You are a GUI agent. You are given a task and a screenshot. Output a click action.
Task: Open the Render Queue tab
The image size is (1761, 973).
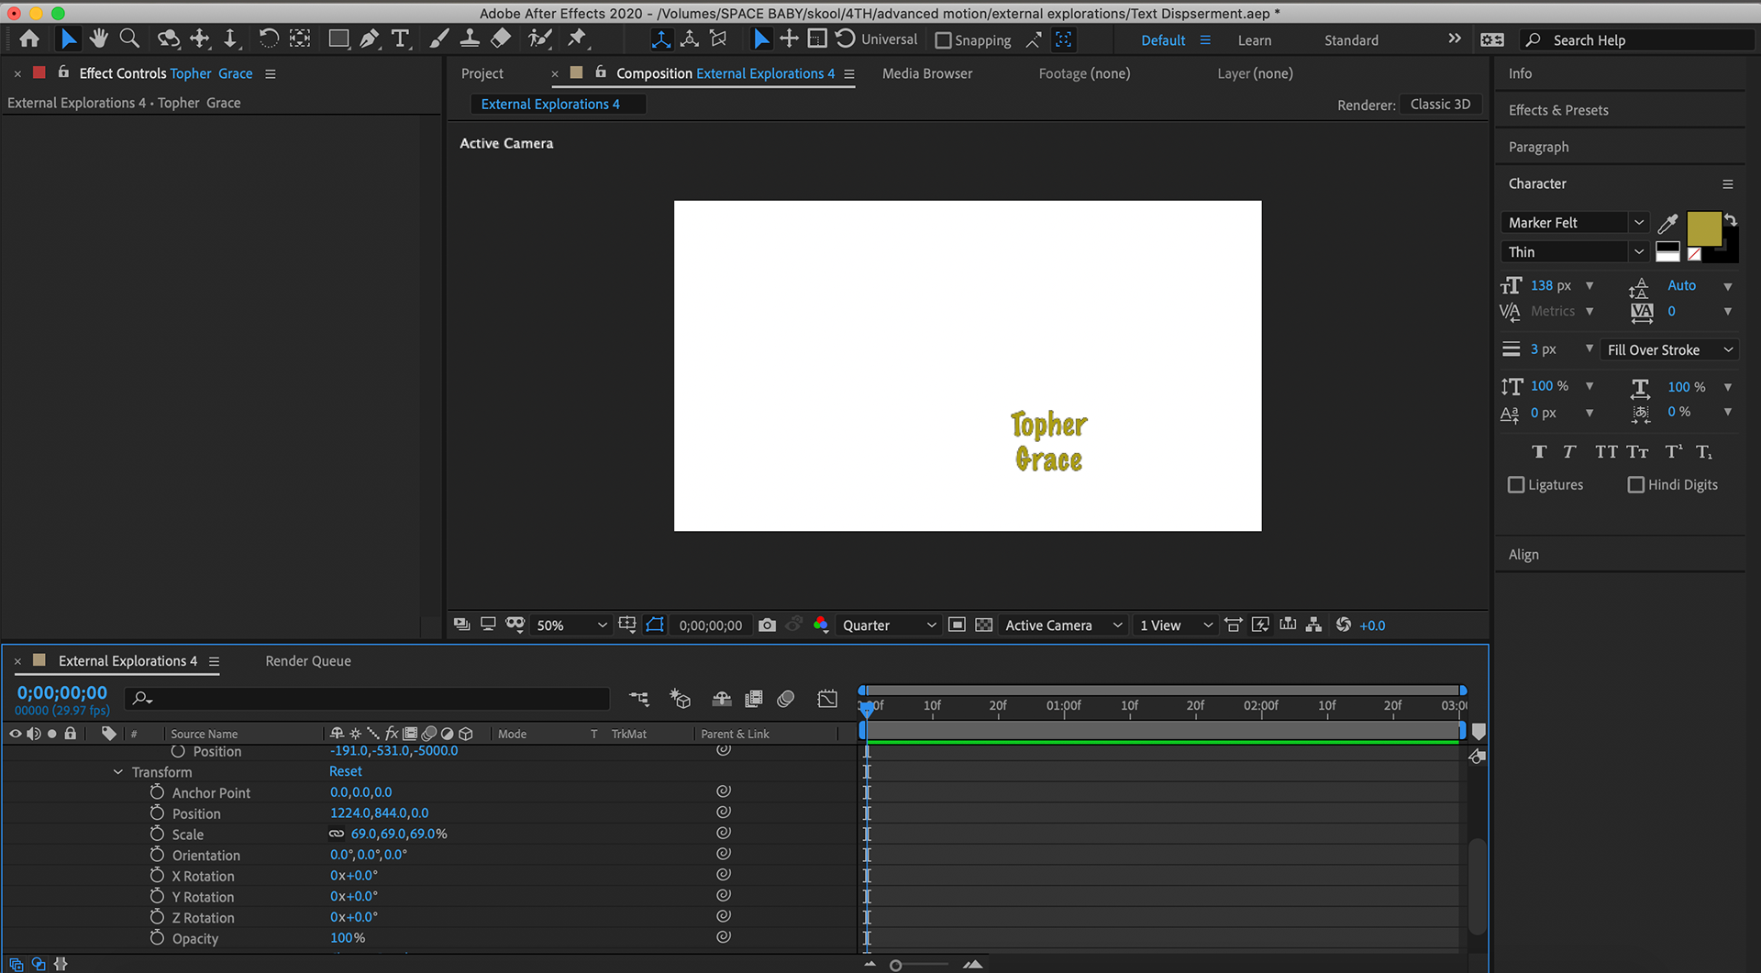308,661
